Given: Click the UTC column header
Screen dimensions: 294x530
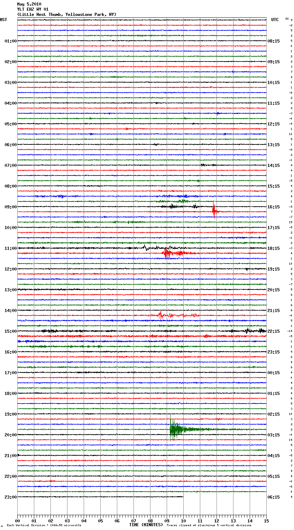Looking at the screenshot, I should 275,20.
